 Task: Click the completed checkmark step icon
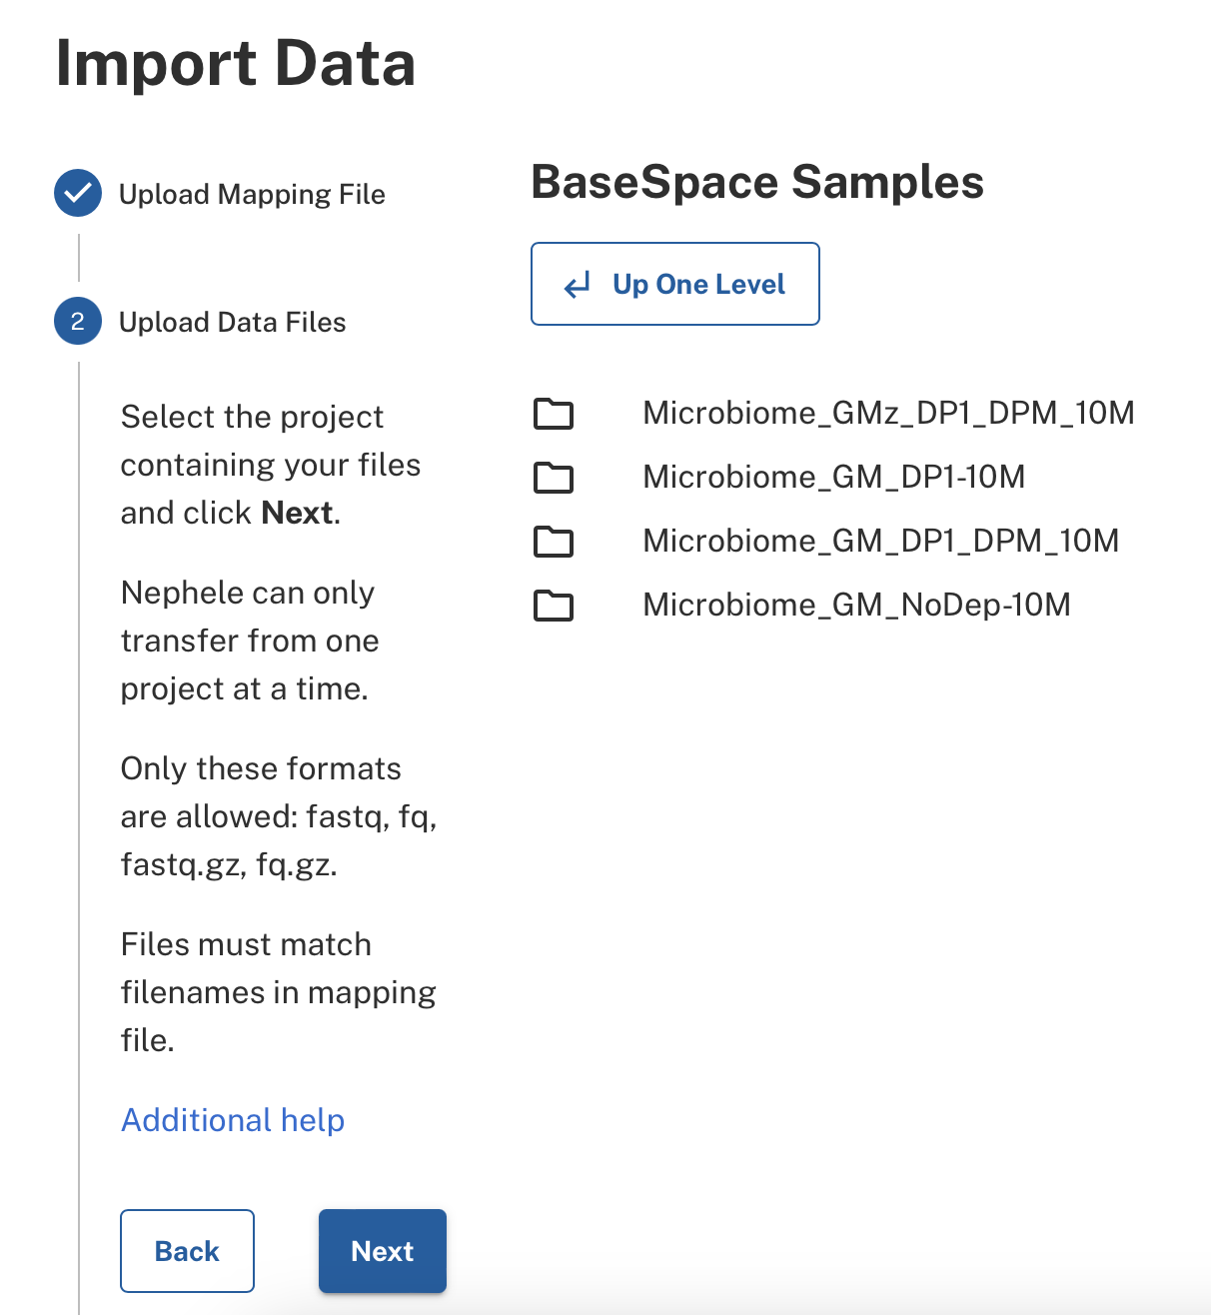[x=78, y=193]
